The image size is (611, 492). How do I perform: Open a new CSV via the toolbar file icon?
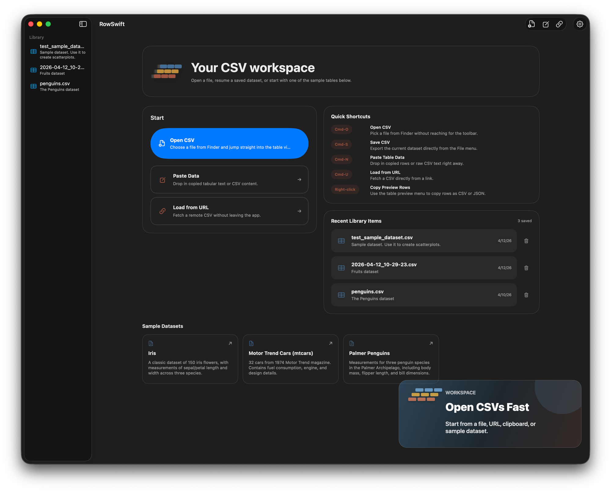[532, 24]
